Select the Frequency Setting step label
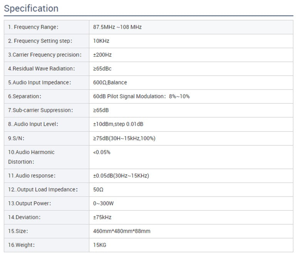Viewport: 308px width, 258px height. pyautogui.click(x=40, y=41)
